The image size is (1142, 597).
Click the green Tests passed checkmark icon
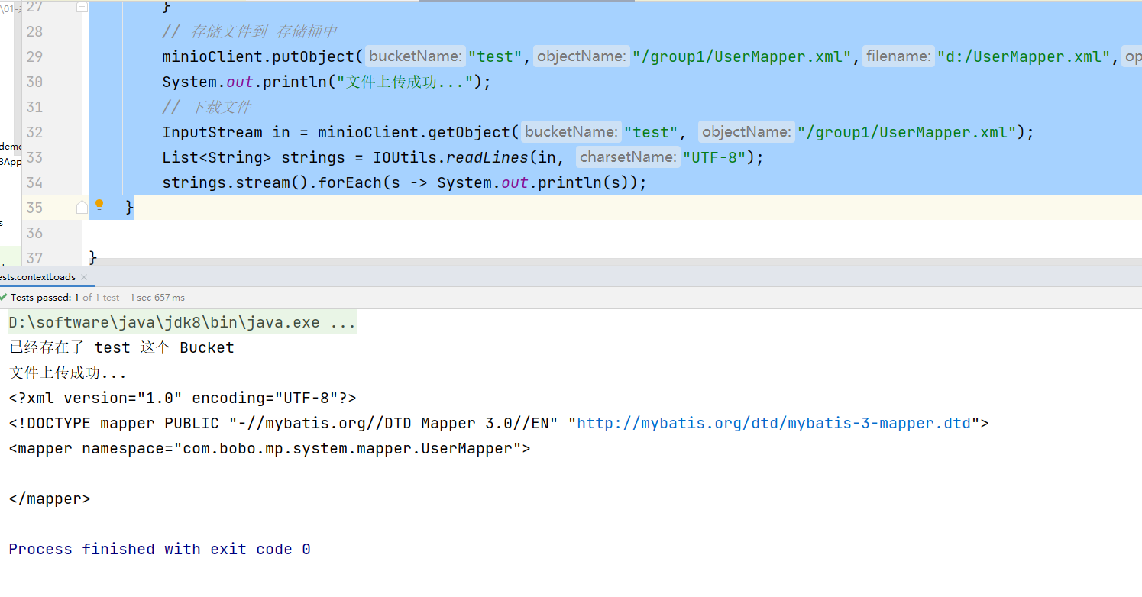4,297
